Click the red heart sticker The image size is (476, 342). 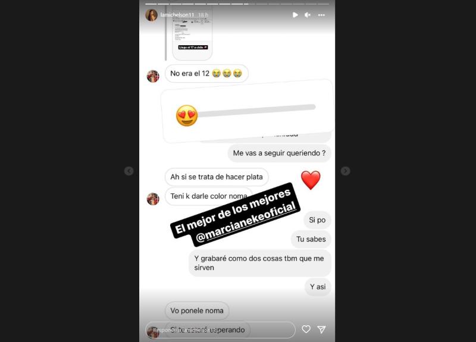311,180
